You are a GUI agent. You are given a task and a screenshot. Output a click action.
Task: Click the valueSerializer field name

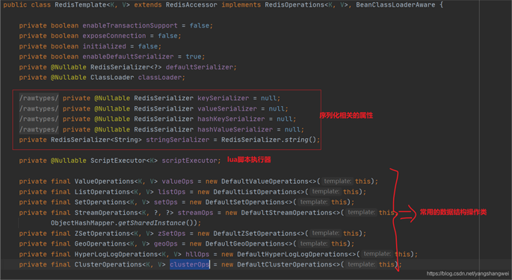(x=227, y=109)
